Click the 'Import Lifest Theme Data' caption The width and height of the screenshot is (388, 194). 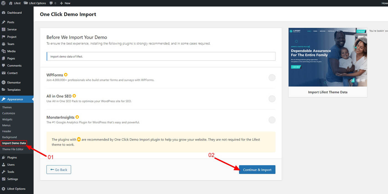point(328,92)
